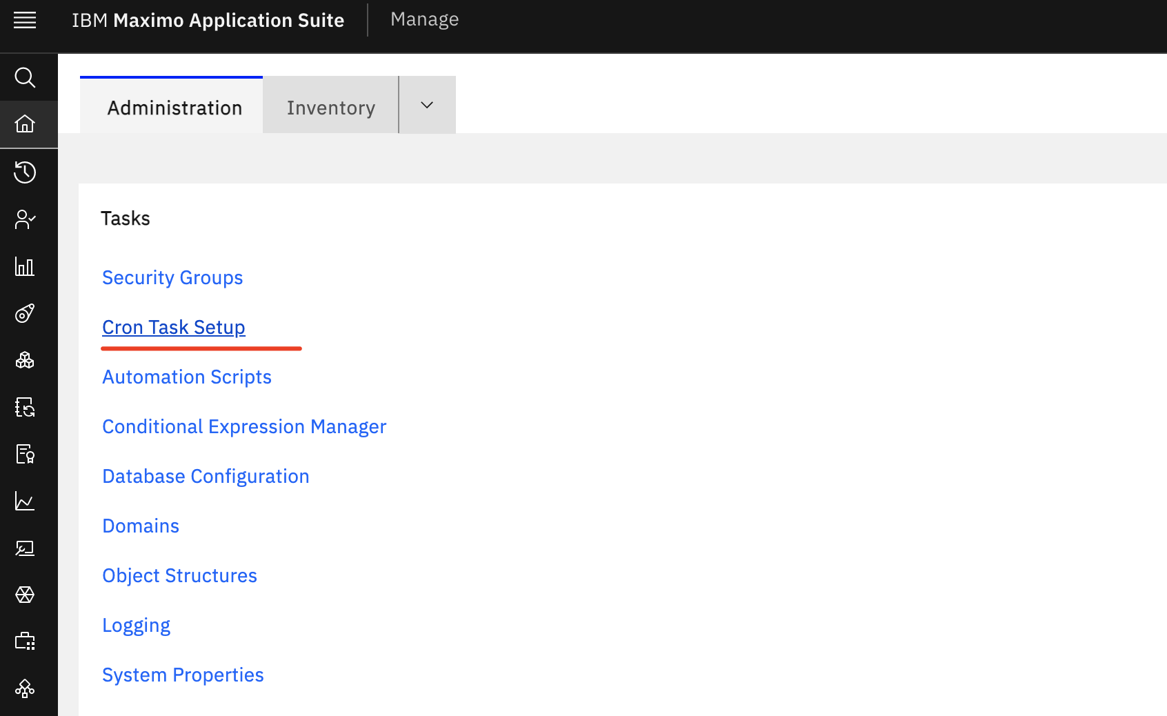Open the bar chart sidebar icon

click(25, 266)
